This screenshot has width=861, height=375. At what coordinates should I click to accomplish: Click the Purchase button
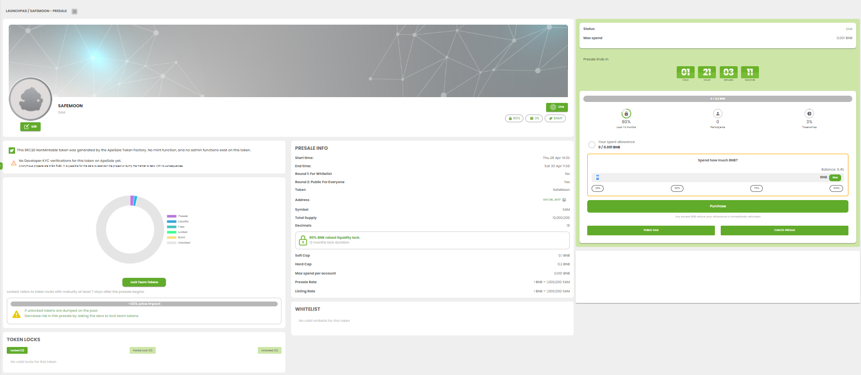pos(718,206)
